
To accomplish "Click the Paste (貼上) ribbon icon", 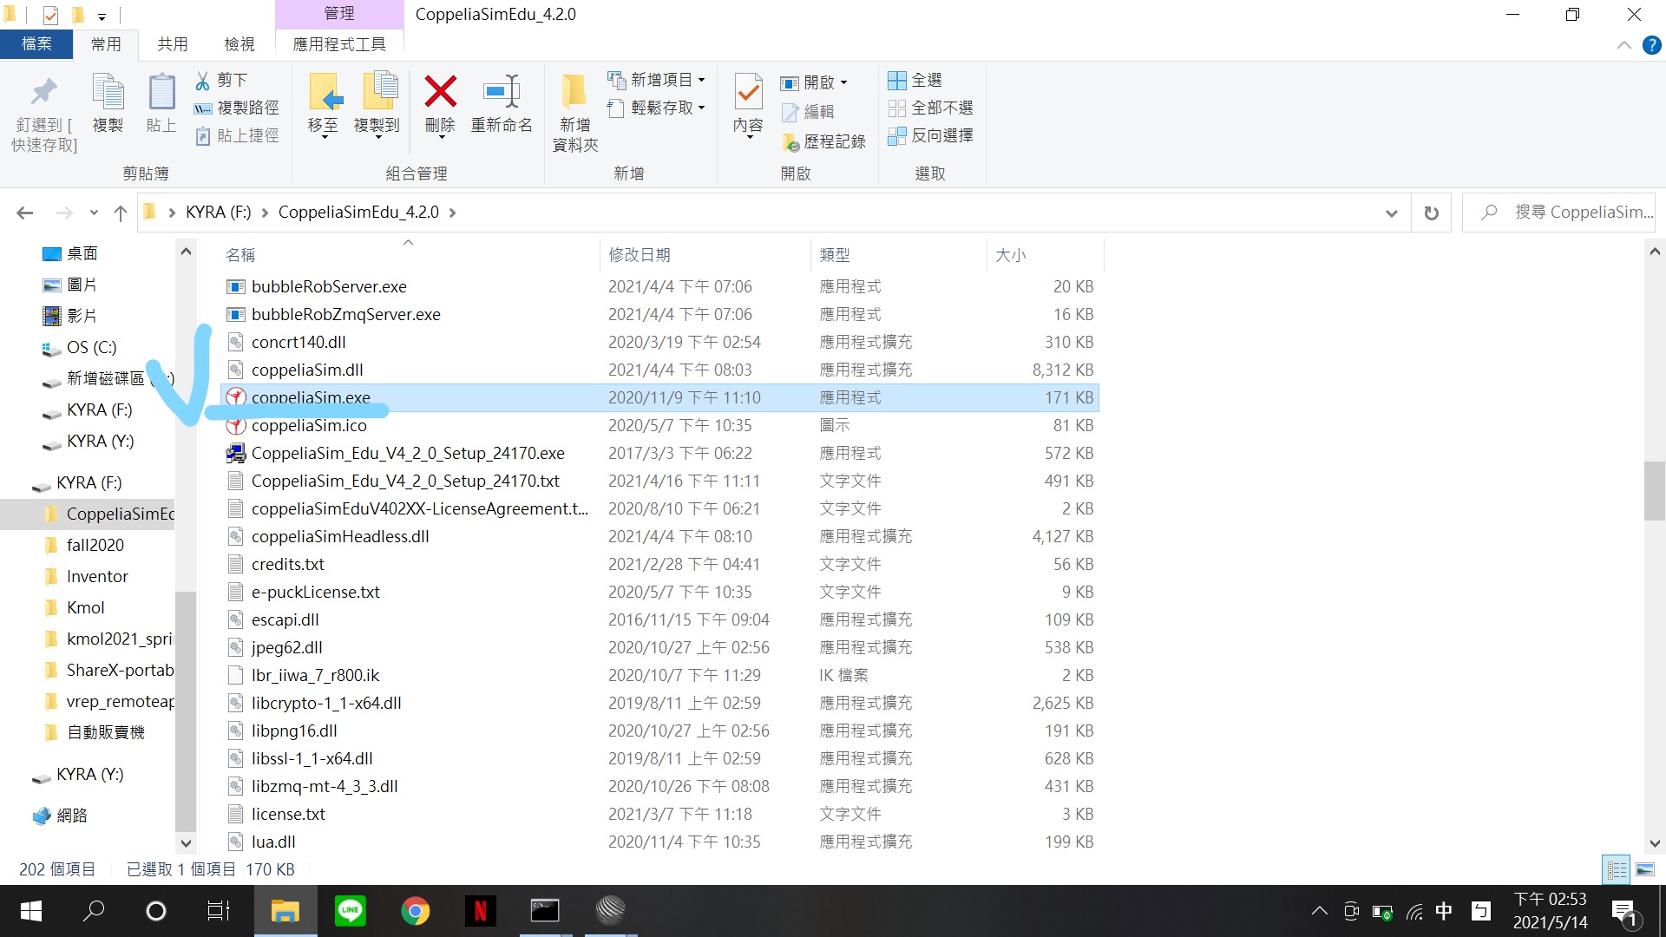I will pos(161,103).
